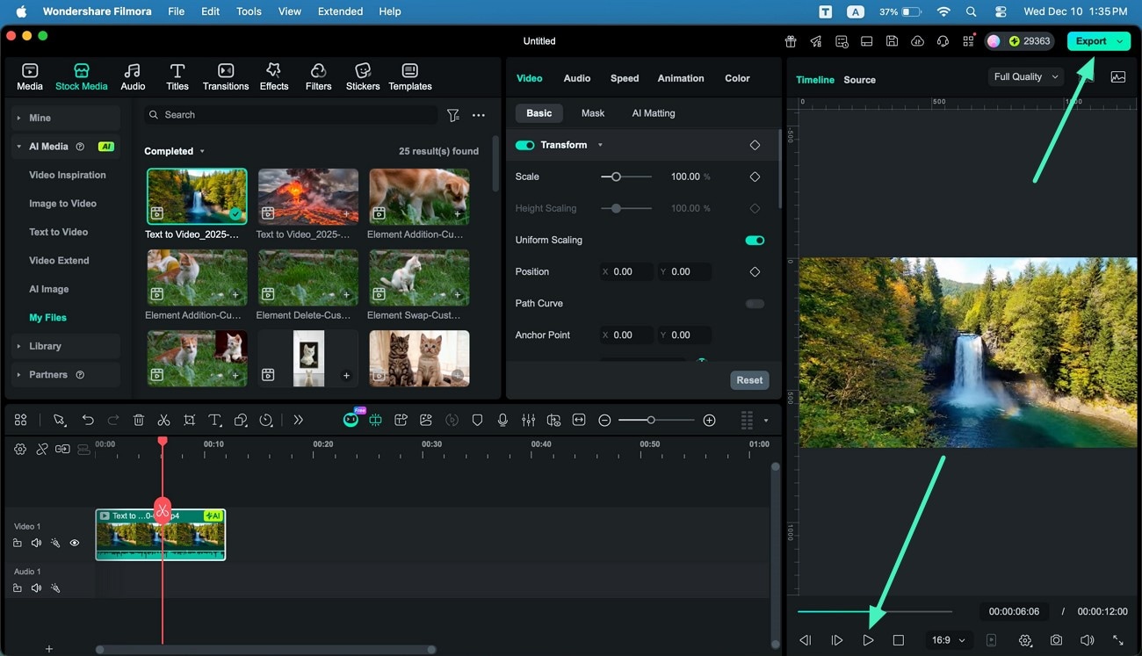Click the Scale slider handle

616,177
